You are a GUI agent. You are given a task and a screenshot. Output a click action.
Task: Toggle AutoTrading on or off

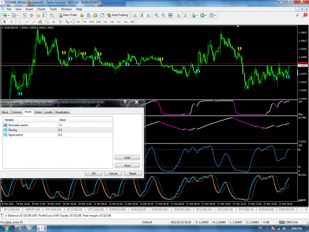pos(118,15)
